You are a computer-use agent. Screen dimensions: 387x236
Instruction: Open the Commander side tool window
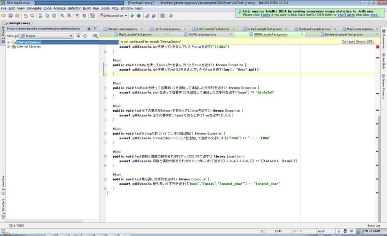coord(384,39)
